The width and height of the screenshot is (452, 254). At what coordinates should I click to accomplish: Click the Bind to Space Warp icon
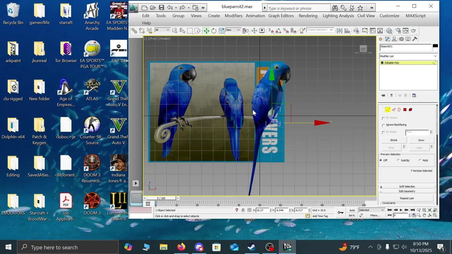(149, 31)
